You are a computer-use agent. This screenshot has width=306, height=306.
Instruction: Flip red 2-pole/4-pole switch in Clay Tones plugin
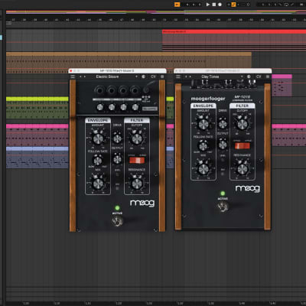coord(243,145)
